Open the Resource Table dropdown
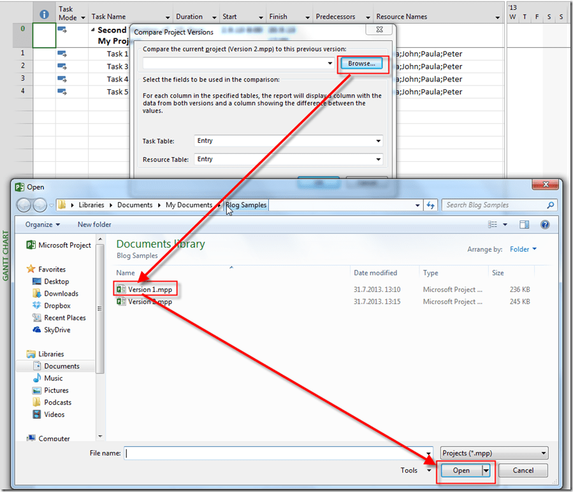This screenshot has width=573, height=492. [x=379, y=159]
